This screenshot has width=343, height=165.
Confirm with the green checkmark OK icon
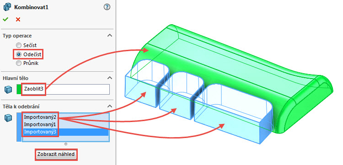[x=5, y=20]
